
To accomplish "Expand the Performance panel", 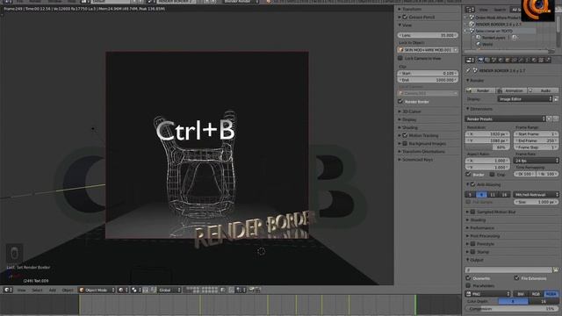I will [x=481, y=228].
